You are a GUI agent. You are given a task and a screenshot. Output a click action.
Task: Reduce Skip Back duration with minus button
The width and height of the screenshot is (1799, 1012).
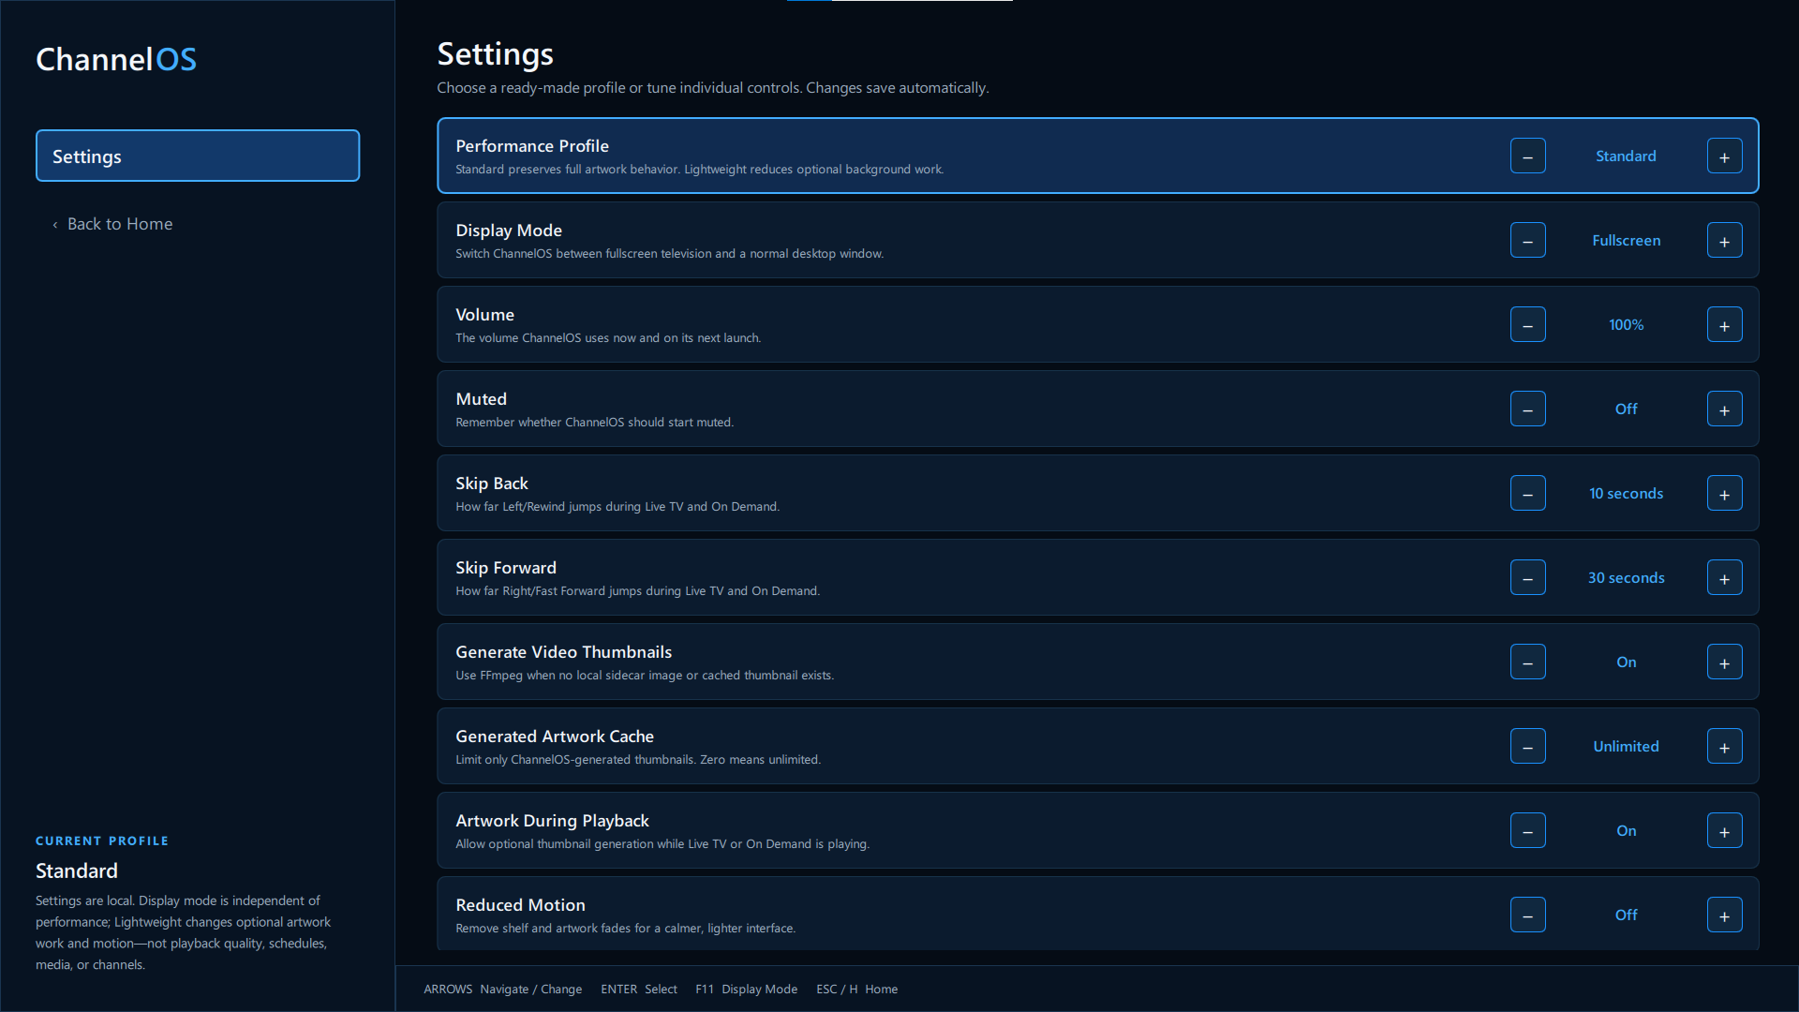coord(1527,494)
